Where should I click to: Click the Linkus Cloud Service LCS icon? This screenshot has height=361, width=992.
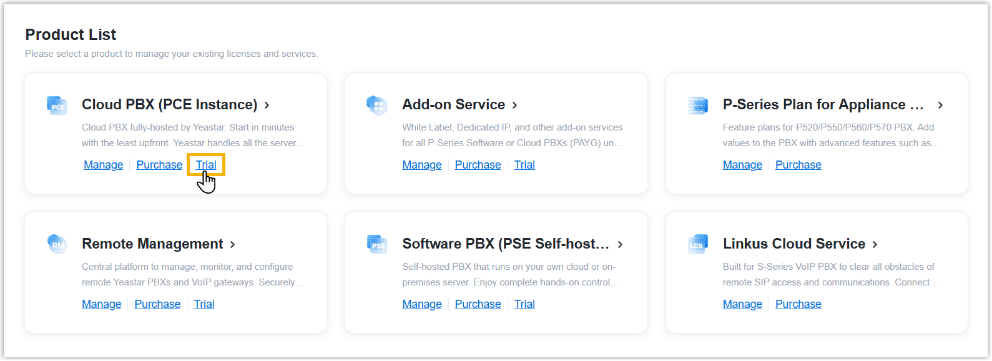point(697,244)
